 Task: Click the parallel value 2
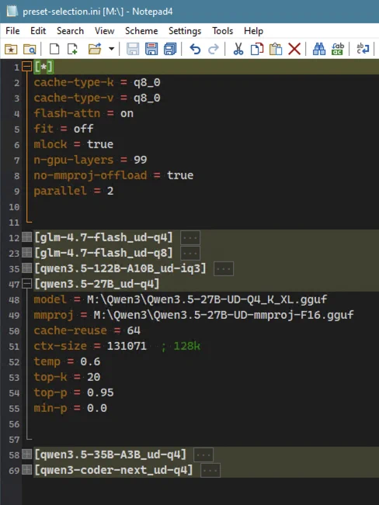[110, 191]
